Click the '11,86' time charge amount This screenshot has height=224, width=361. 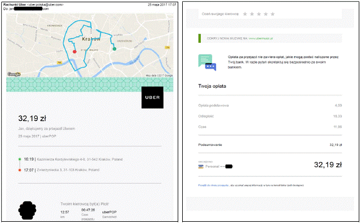tap(338, 127)
